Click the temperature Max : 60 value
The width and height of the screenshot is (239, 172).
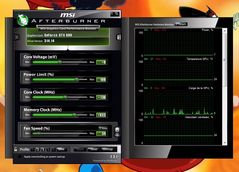[161, 59]
